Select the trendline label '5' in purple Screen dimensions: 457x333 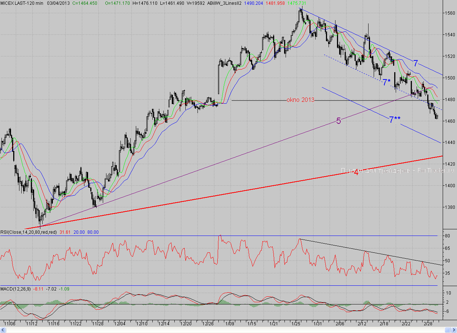pyautogui.click(x=338, y=121)
